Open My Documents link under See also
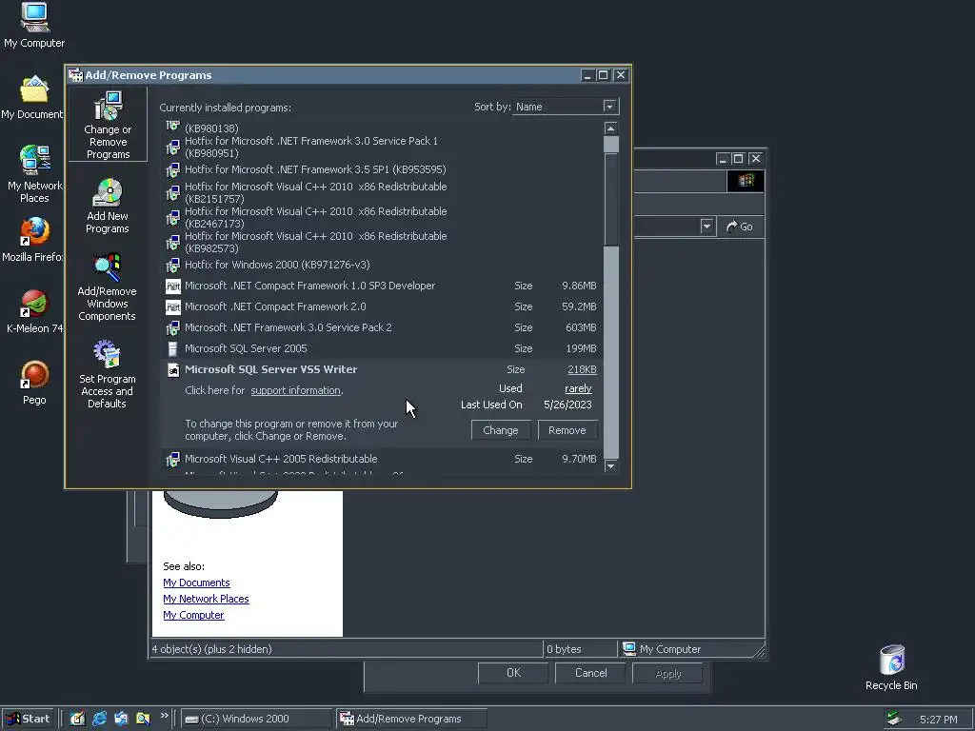Viewport: 975px width, 731px height. 196,583
